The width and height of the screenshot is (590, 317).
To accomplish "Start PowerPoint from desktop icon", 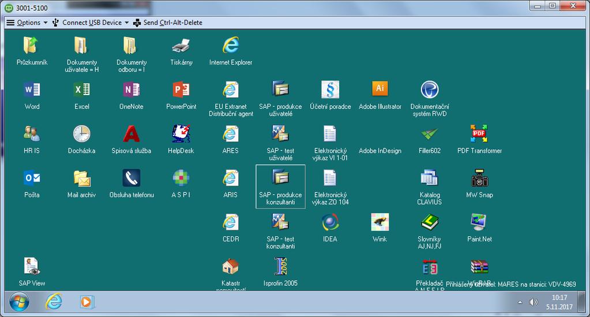I will pyautogui.click(x=181, y=89).
